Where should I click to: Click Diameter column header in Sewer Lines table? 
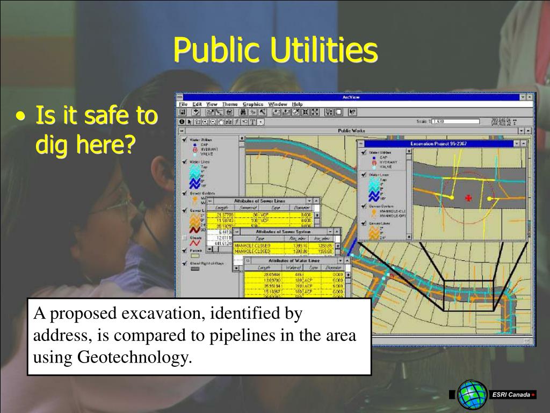pyautogui.click(x=302, y=208)
